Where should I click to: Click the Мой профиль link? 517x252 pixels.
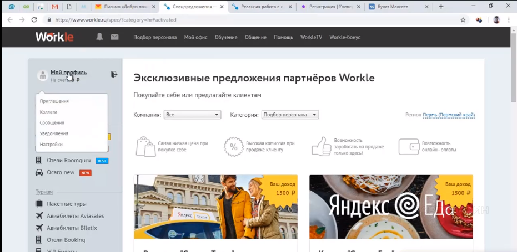pyautogui.click(x=69, y=73)
